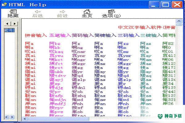Click the vertical scrollbar thumb in content pane
The height and width of the screenshot is (123, 185).
click(179, 25)
